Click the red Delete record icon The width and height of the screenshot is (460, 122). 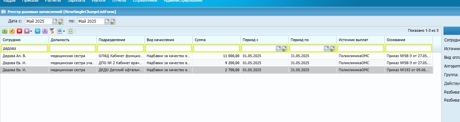pos(19,31)
